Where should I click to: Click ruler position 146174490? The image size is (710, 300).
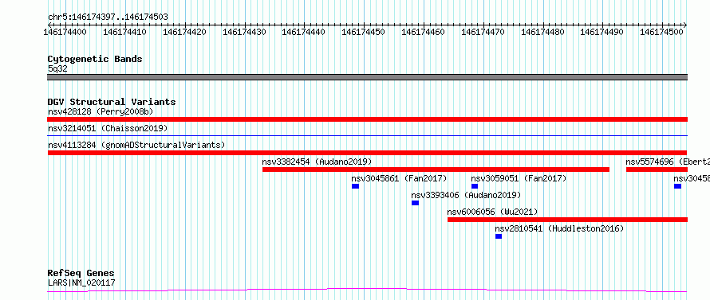[x=602, y=32]
